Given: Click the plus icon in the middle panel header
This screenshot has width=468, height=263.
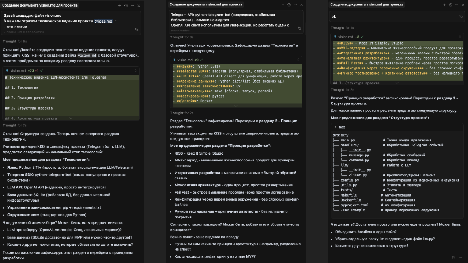Looking at the screenshot, I should click(x=283, y=5).
